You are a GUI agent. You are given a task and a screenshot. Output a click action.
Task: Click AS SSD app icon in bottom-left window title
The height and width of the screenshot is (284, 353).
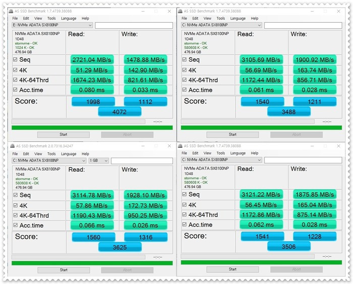click(x=13, y=146)
